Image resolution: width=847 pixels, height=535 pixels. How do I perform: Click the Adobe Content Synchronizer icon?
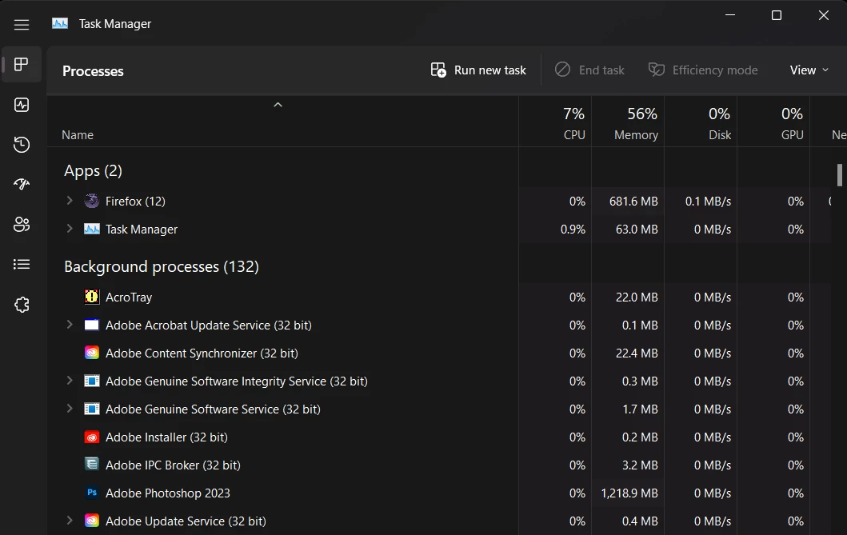[92, 353]
